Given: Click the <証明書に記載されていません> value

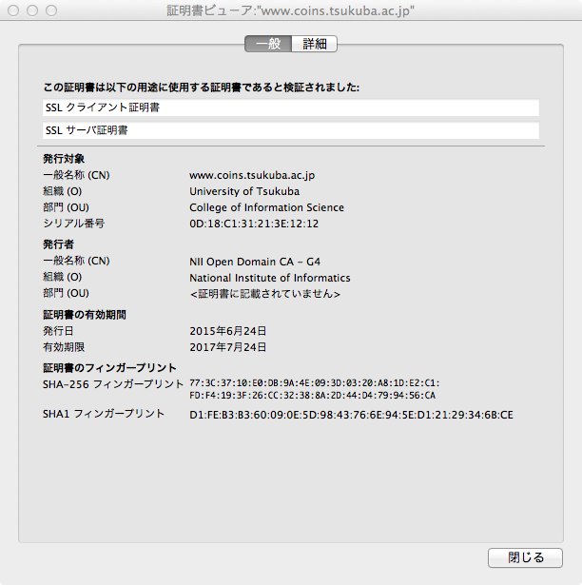Looking at the screenshot, I should [x=265, y=294].
